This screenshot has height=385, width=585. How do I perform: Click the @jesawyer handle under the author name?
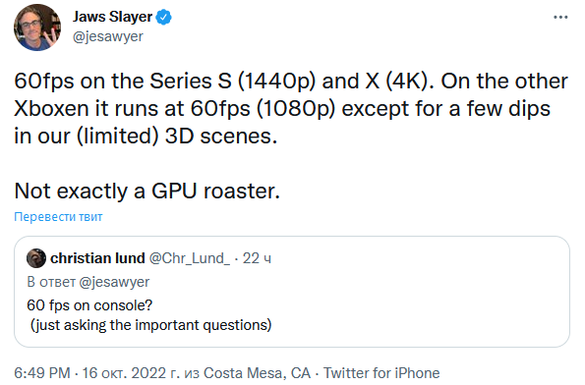[x=108, y=36]
